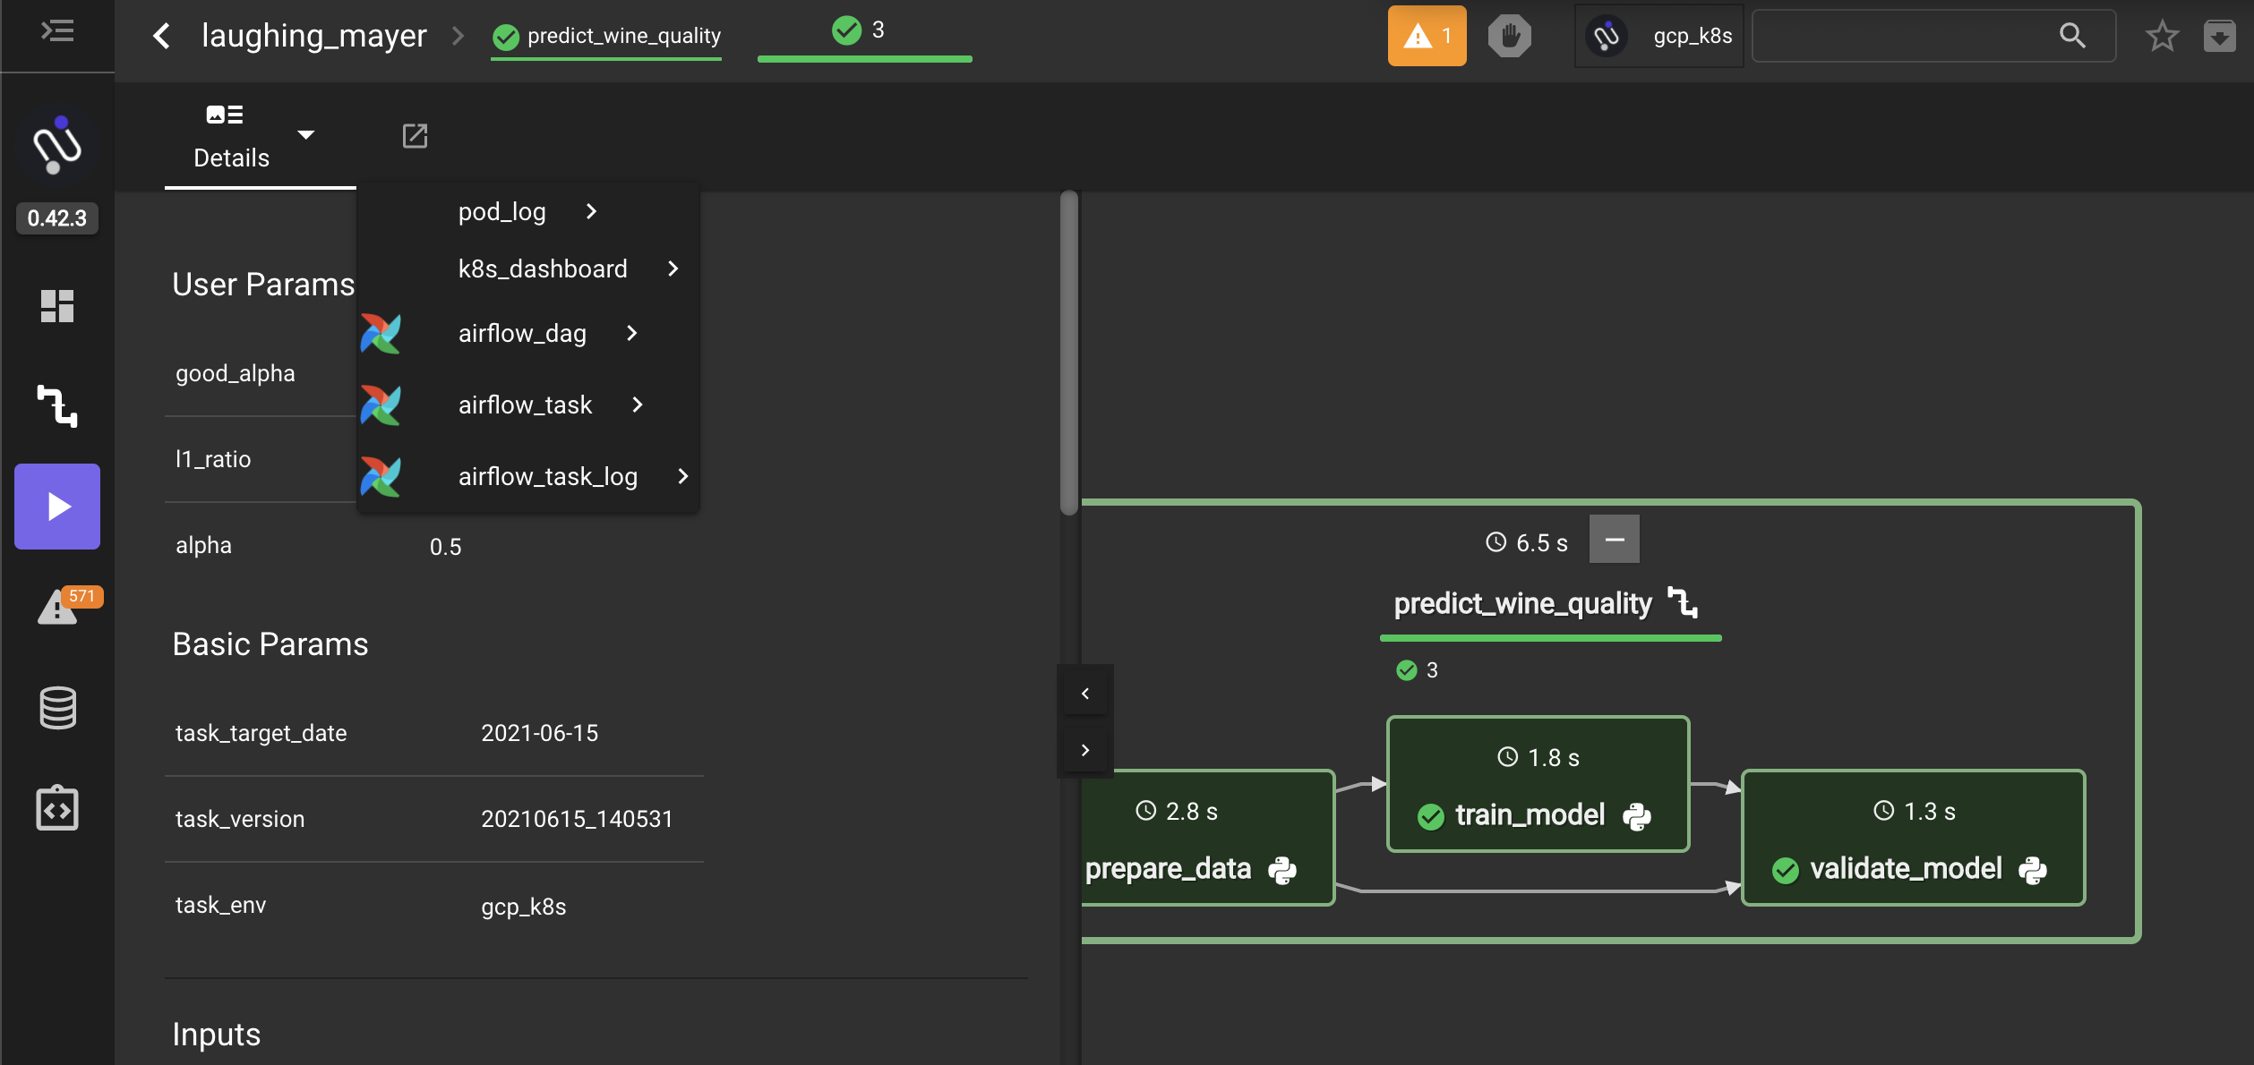The width and height of the screenshot is (2254, 1065).
Task: Go back using arrow before laughing_mayer
Action: [161, 36]
